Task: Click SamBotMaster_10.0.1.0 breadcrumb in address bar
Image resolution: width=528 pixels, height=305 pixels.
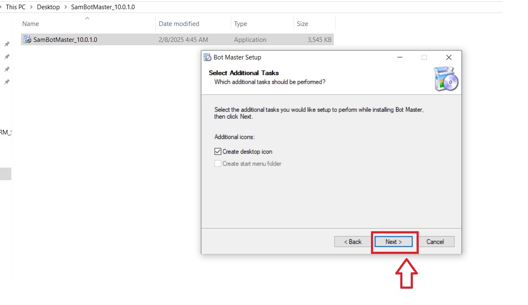Action: click(x=103, y=7)
